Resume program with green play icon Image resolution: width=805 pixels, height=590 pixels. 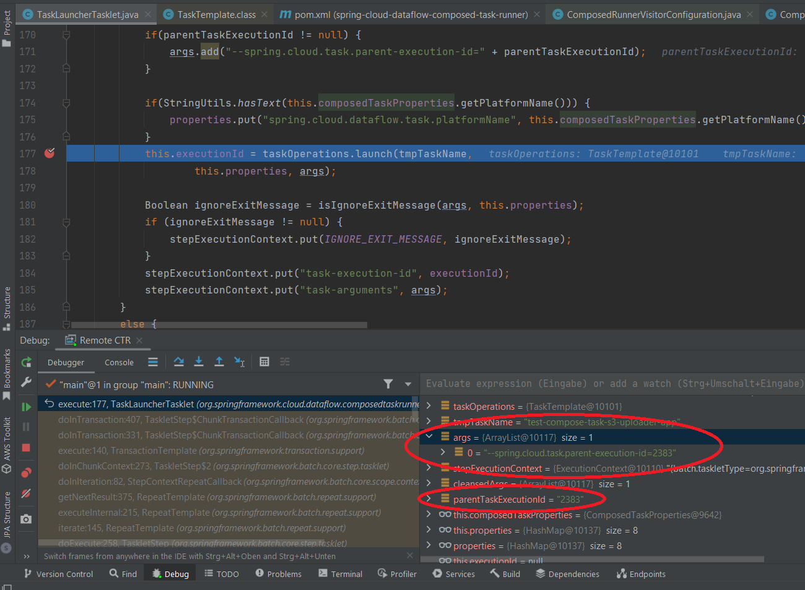26,407
